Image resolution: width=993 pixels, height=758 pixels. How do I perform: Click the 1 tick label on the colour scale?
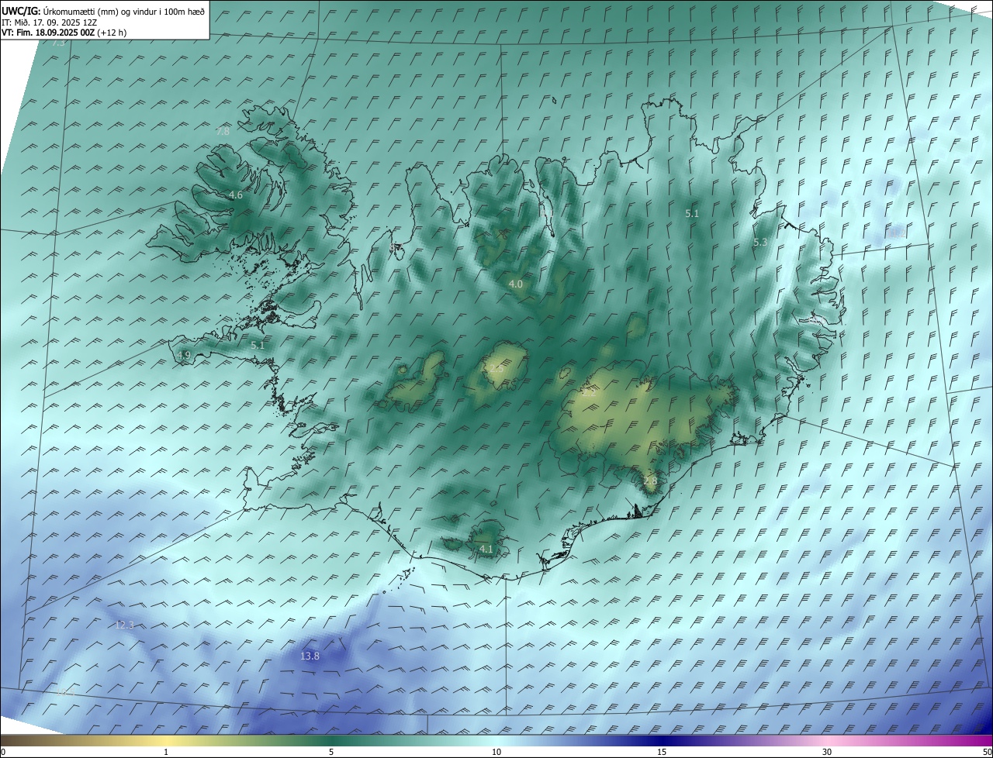[166, 752]
